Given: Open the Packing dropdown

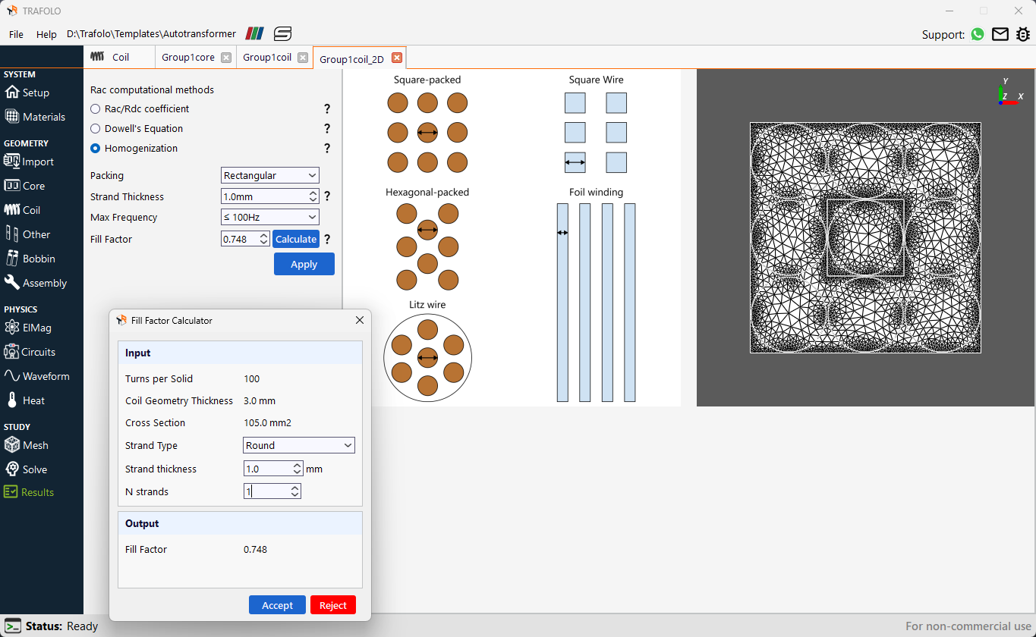Looking at the screenshot, I should click(x=270, y=175).
